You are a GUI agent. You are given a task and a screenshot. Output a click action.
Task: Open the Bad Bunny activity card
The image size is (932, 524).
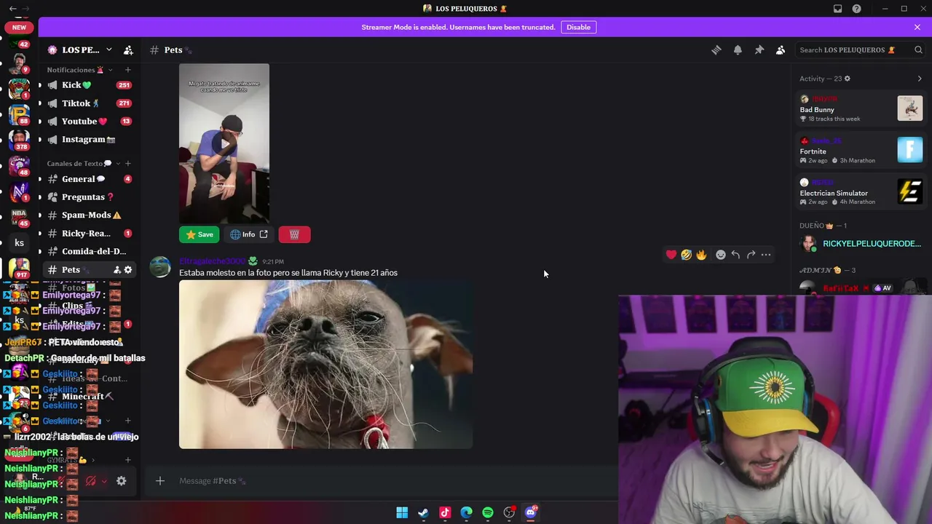pos(861,109)
